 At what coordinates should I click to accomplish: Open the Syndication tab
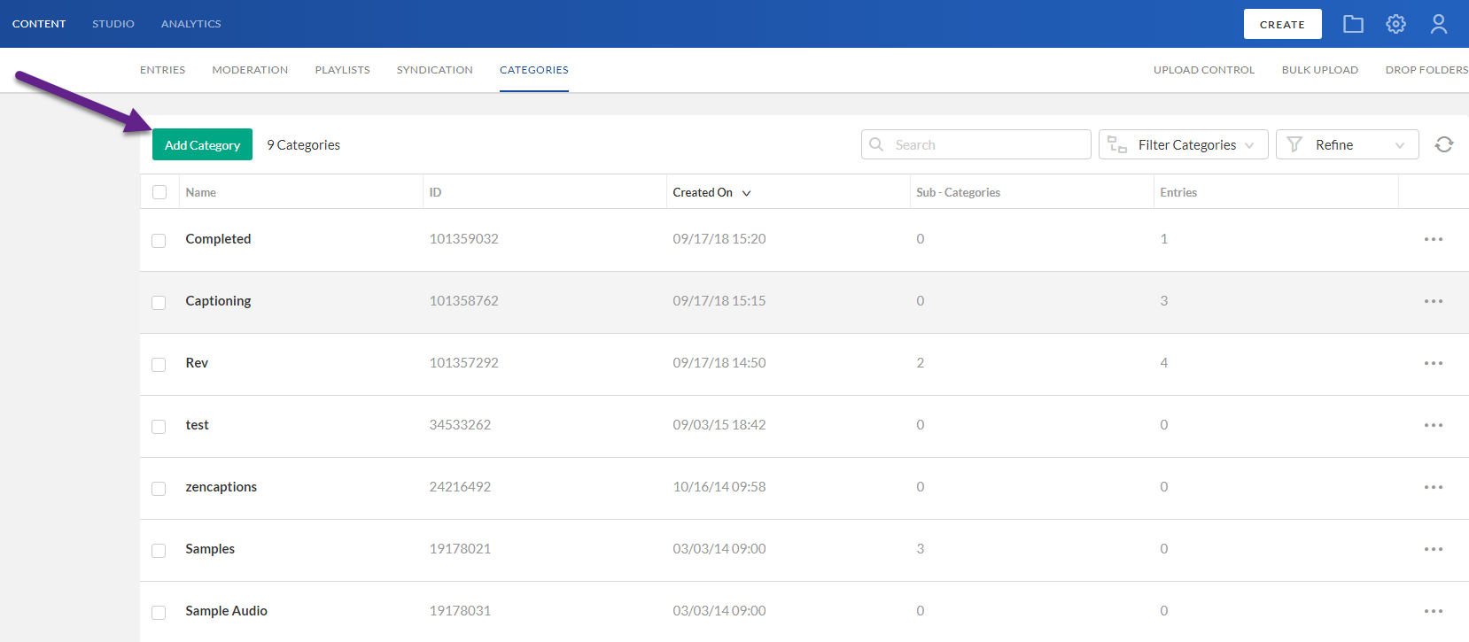tap(435, 70)
